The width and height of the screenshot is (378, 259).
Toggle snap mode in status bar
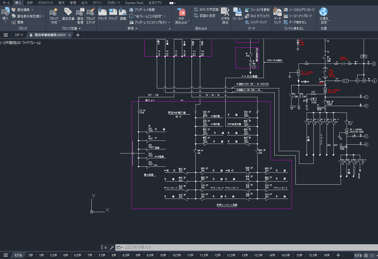373,255
